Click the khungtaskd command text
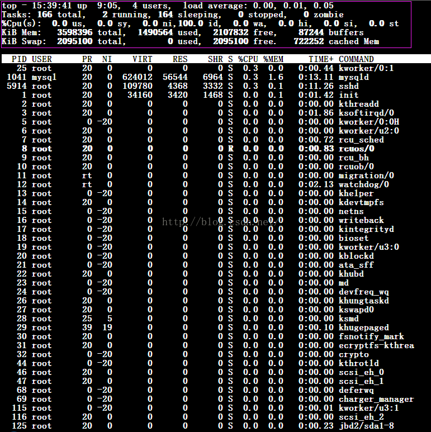 (364, 301)
